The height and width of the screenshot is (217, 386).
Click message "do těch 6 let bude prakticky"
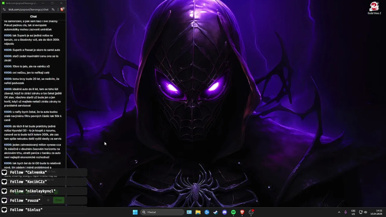coord(33,133)
